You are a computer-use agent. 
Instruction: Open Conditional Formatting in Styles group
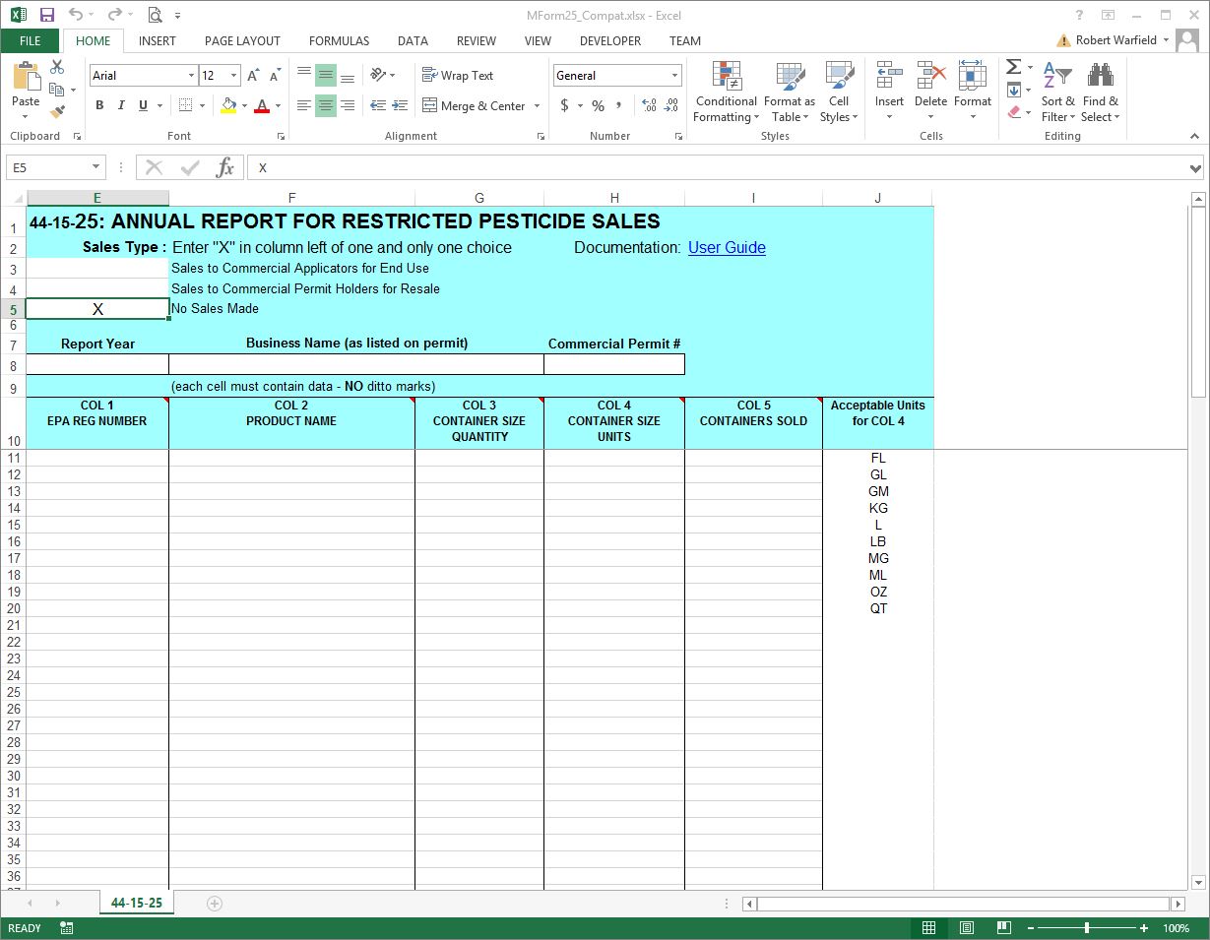[x=726, y=94]
